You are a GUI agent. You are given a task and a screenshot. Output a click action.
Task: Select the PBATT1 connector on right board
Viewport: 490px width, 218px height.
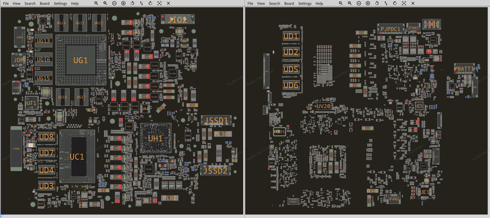[x=464, y=69]
